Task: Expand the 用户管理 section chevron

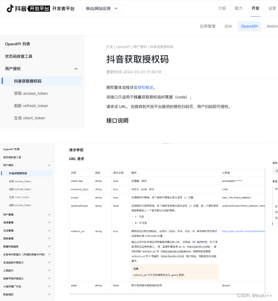Action: [x=49, y=215]
